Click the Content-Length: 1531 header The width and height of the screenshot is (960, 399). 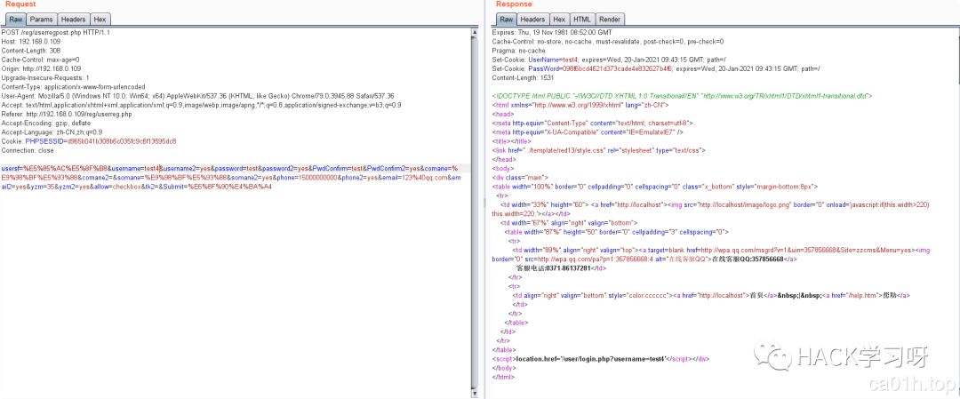point(523,77)
